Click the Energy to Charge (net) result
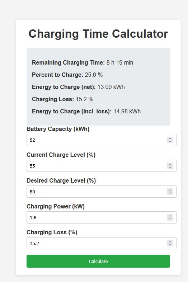The width and height of the screenshot is (188, 282). point(78,87)
